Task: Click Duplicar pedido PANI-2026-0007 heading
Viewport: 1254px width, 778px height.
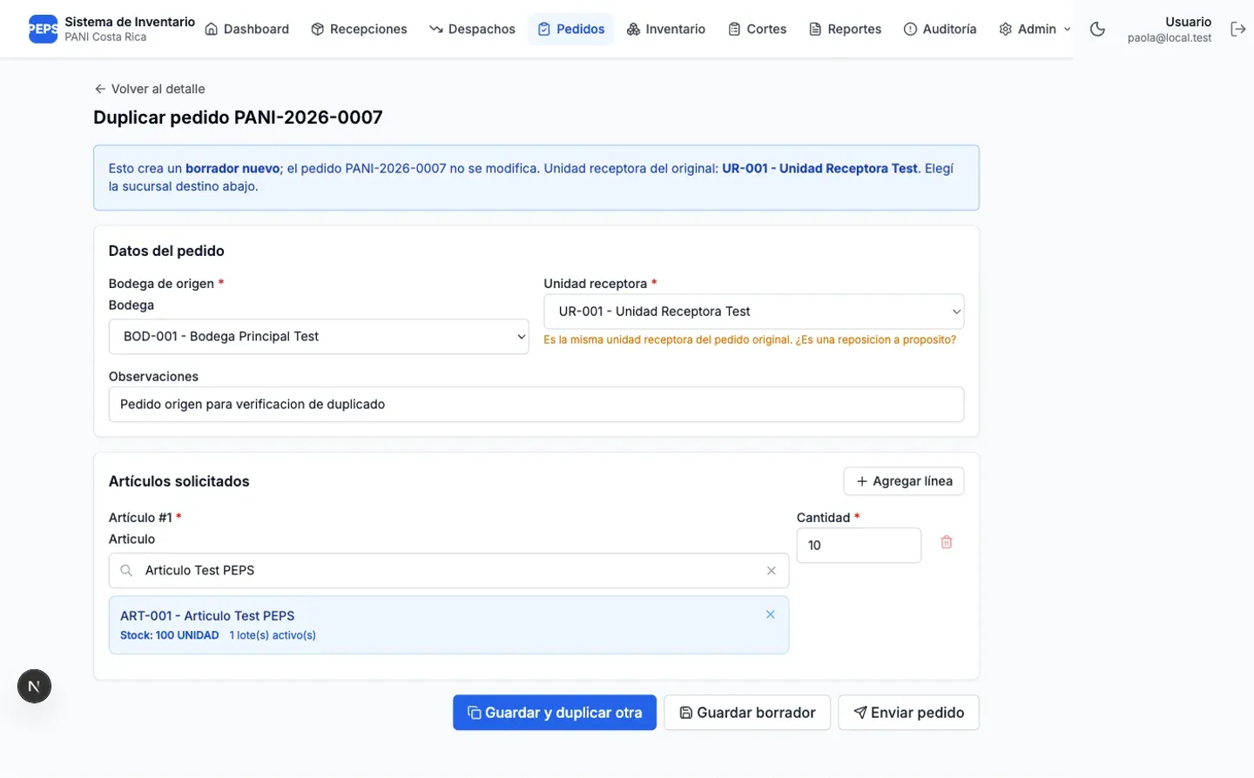Action: pos(238,117)
